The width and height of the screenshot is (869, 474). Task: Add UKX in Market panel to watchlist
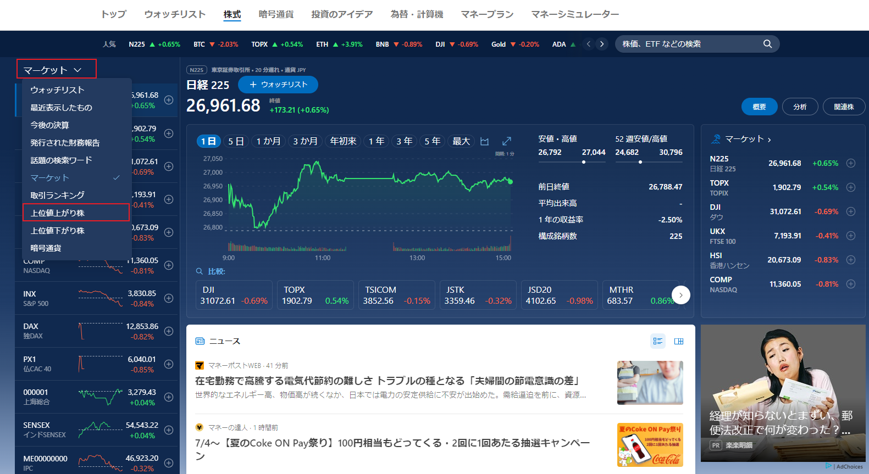coord(851,236)
